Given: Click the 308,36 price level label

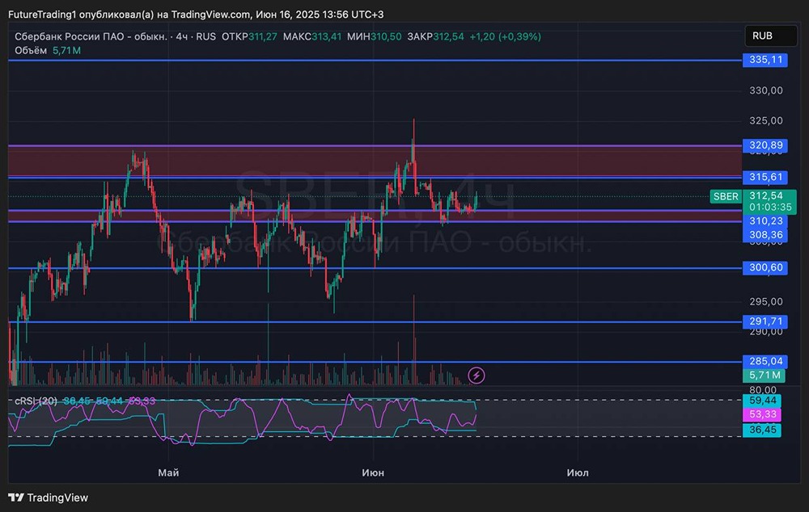Looking at the screenshot, I should [765, 235].
